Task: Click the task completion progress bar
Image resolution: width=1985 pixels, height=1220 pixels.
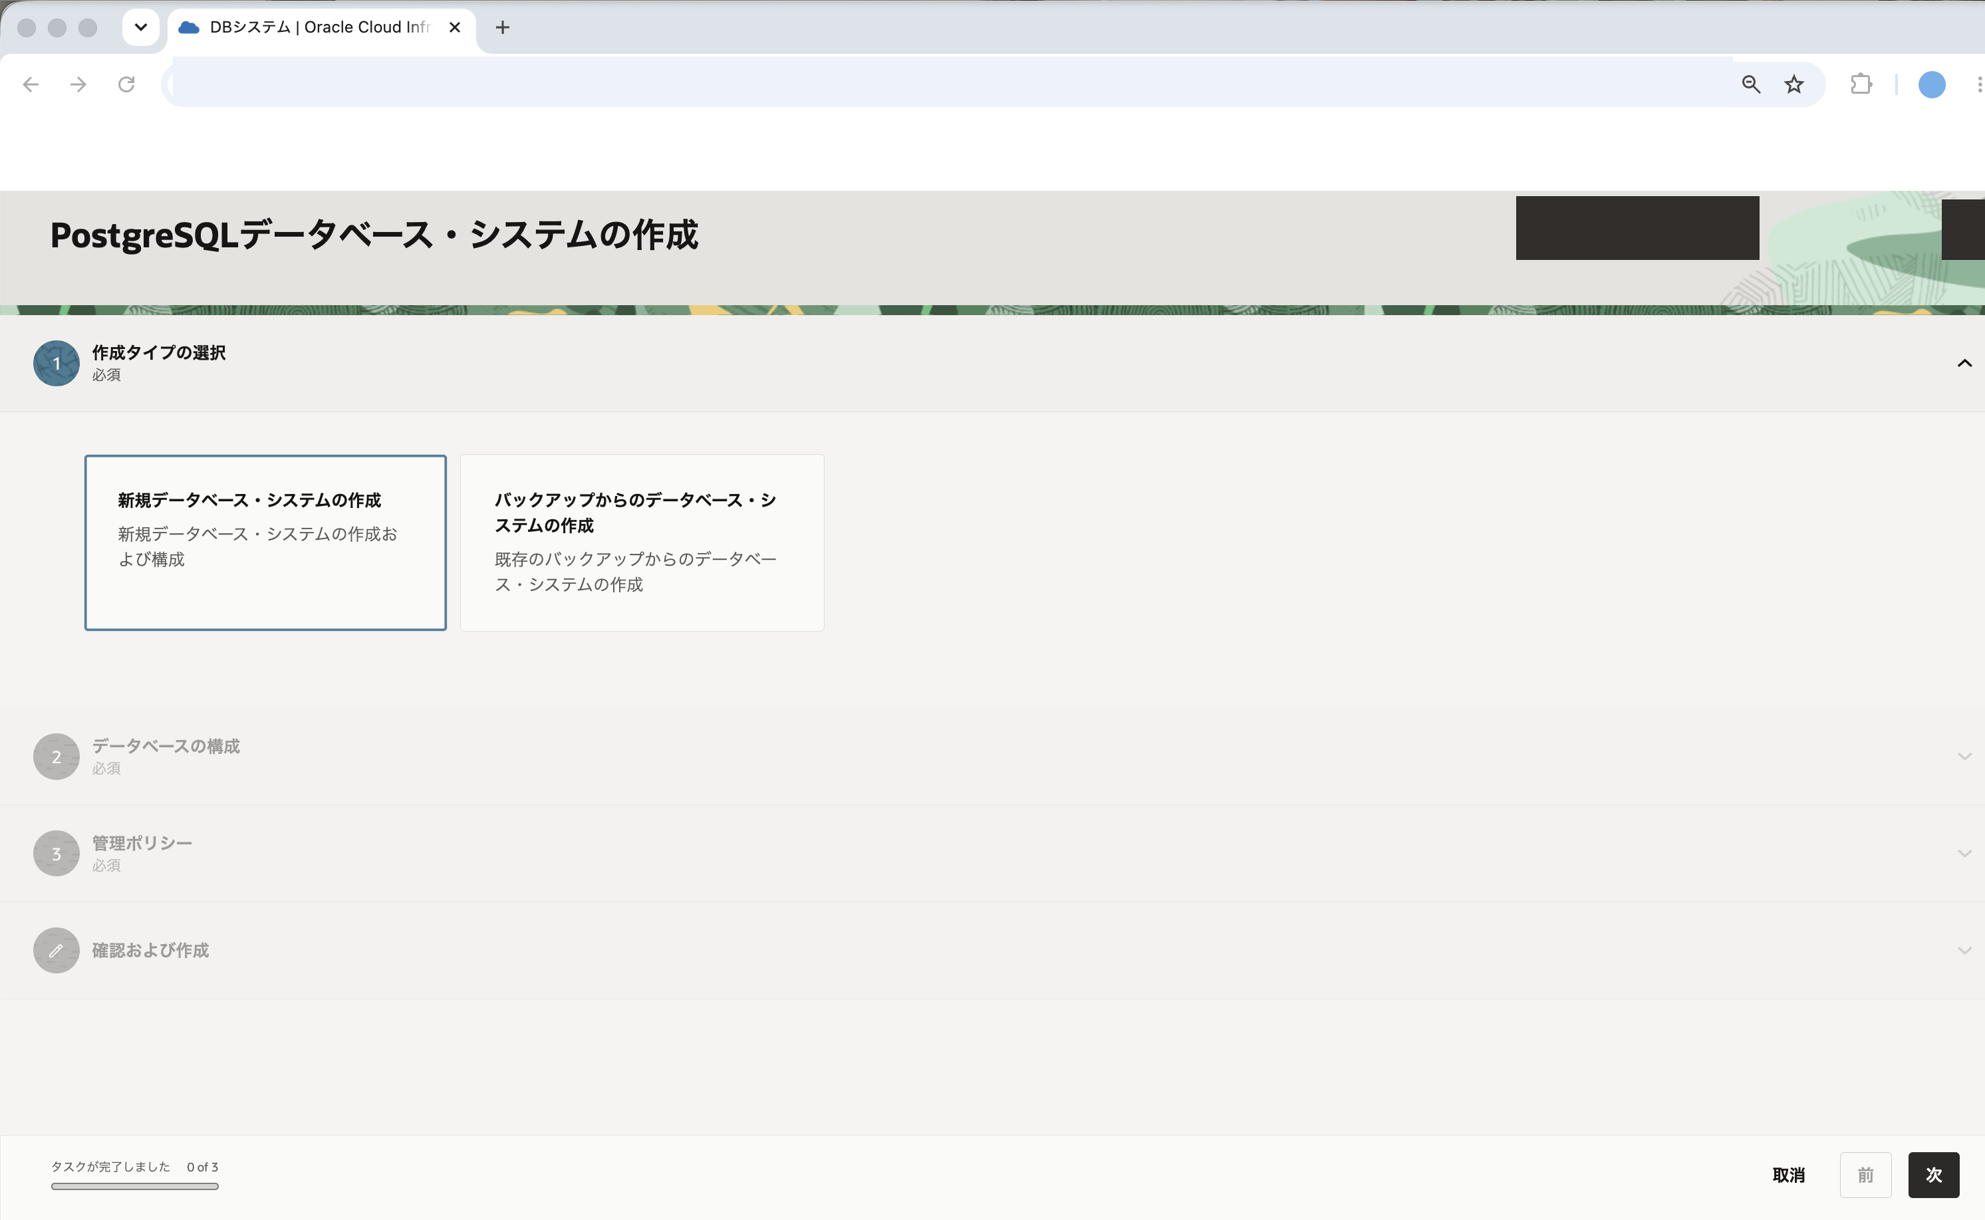Action: coord(135,1186)
